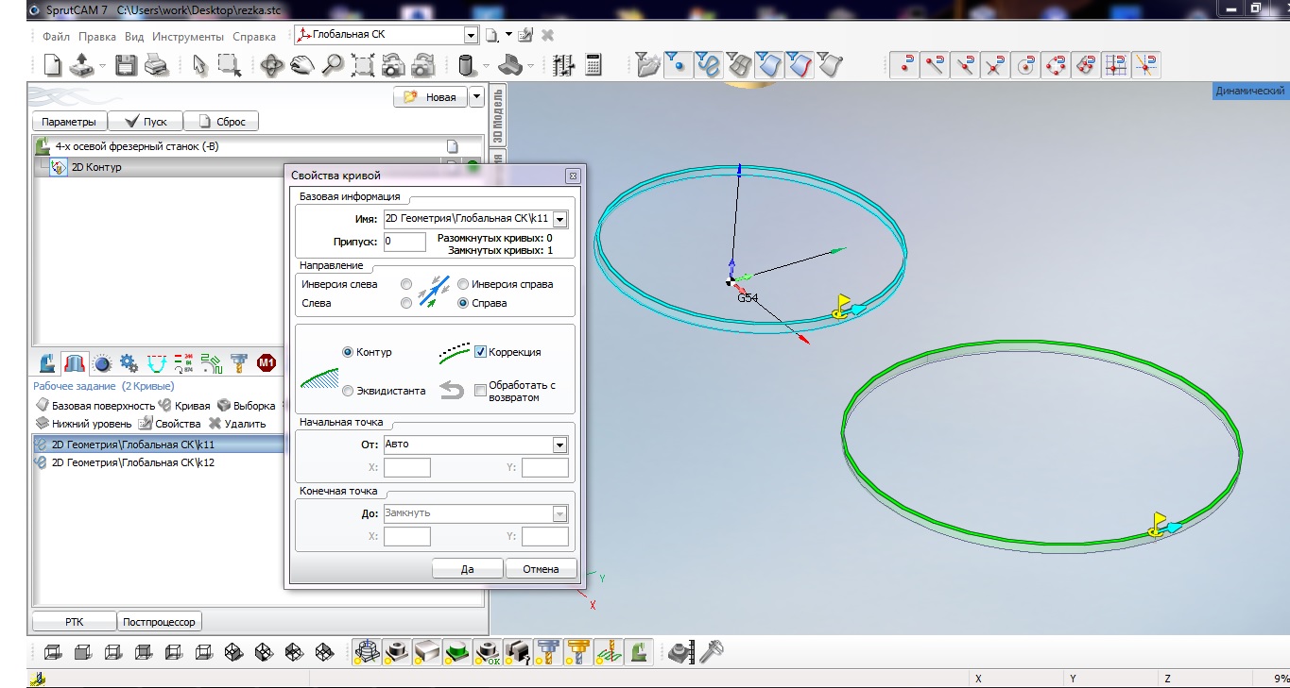The width and height of the screenshot is (1290, 688).
Task: Click the Параметры button
Action: [69, 122]
